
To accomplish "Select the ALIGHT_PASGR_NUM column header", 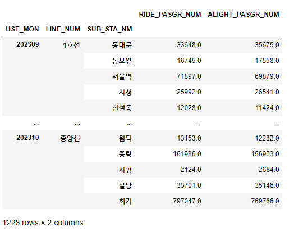I will click(x=244, y=15).
